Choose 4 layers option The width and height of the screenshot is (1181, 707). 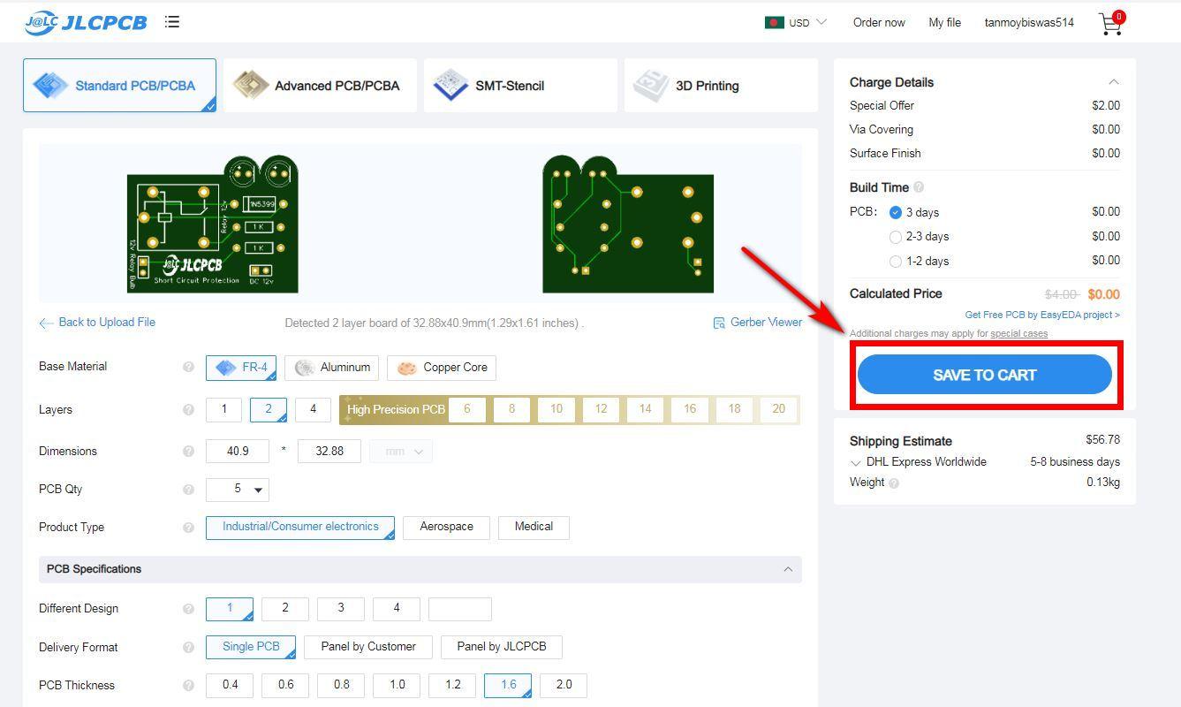pos(312,409)
